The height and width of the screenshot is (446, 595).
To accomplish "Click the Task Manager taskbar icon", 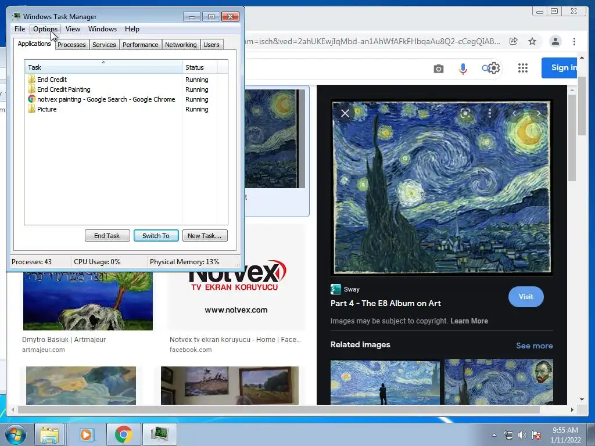I will click(160, 434).
